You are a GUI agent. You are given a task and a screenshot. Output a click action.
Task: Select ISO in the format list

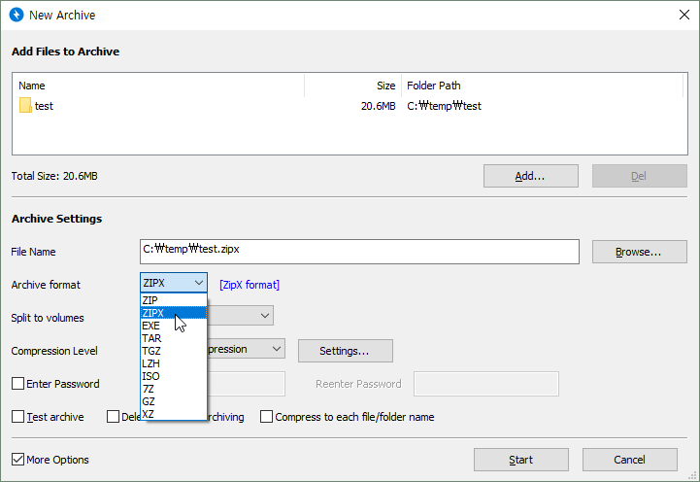[150, 376]
